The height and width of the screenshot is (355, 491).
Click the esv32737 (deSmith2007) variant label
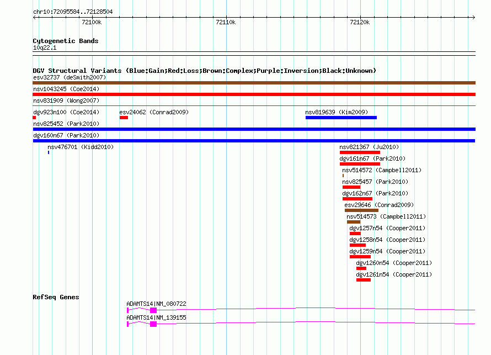click(x=70, y=77)
